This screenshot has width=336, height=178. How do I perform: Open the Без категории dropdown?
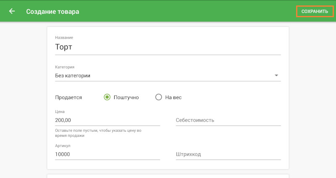pos(164,76)
